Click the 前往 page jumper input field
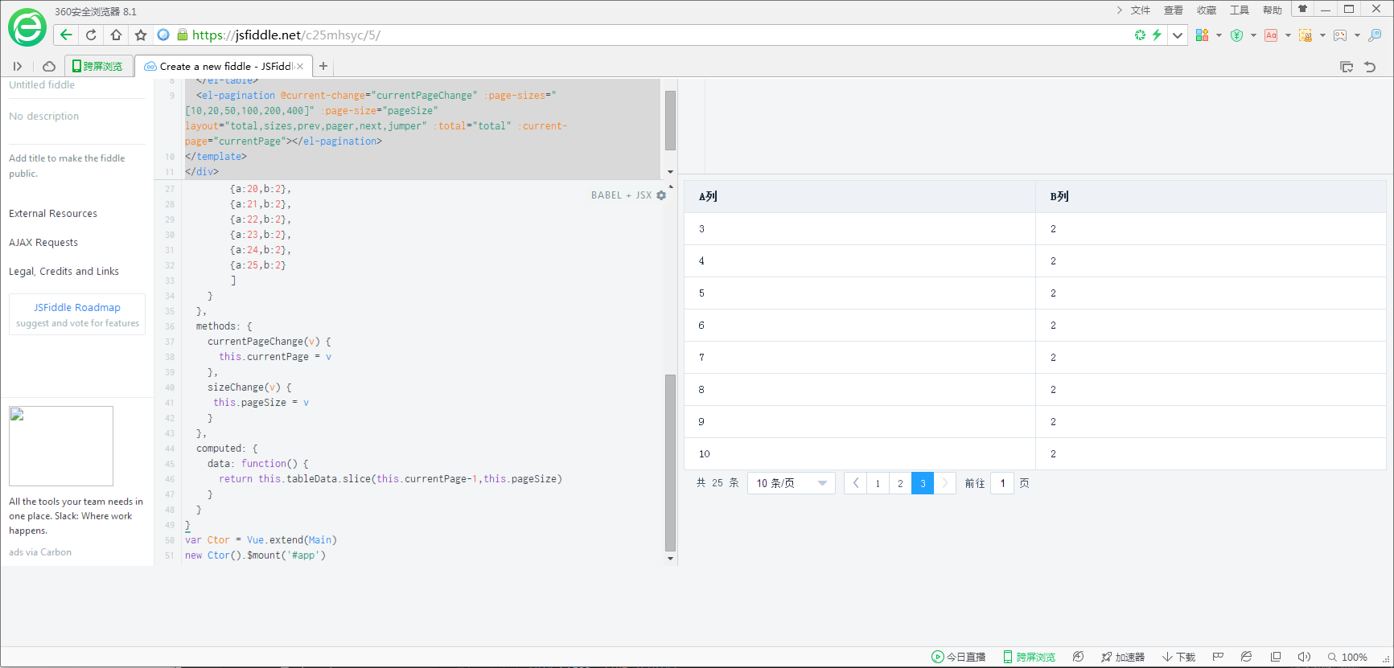This screenshot has width=1394, height=668. [x=1002, y=483]
